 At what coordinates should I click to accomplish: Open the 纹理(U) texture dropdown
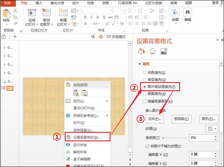tap(212, 129)
